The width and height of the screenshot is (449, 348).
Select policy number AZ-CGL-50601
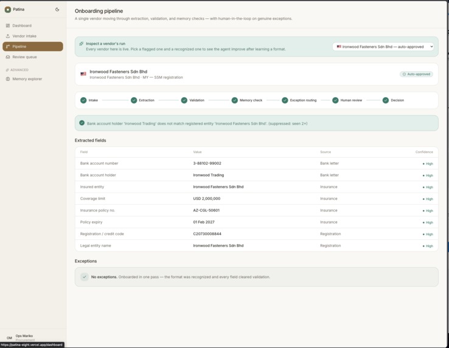(206, 210)
